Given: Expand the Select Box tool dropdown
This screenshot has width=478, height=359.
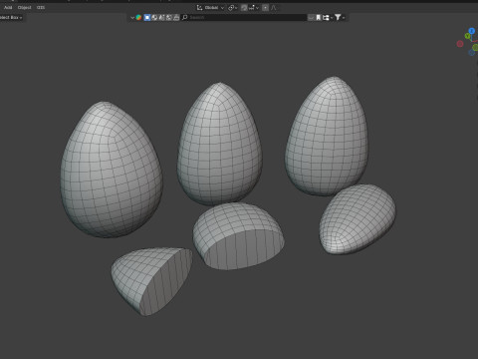Looking at the screenshot, I should tap(11, 17).
